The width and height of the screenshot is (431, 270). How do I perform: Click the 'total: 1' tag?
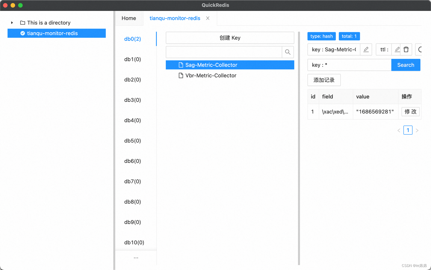point(349,36)
